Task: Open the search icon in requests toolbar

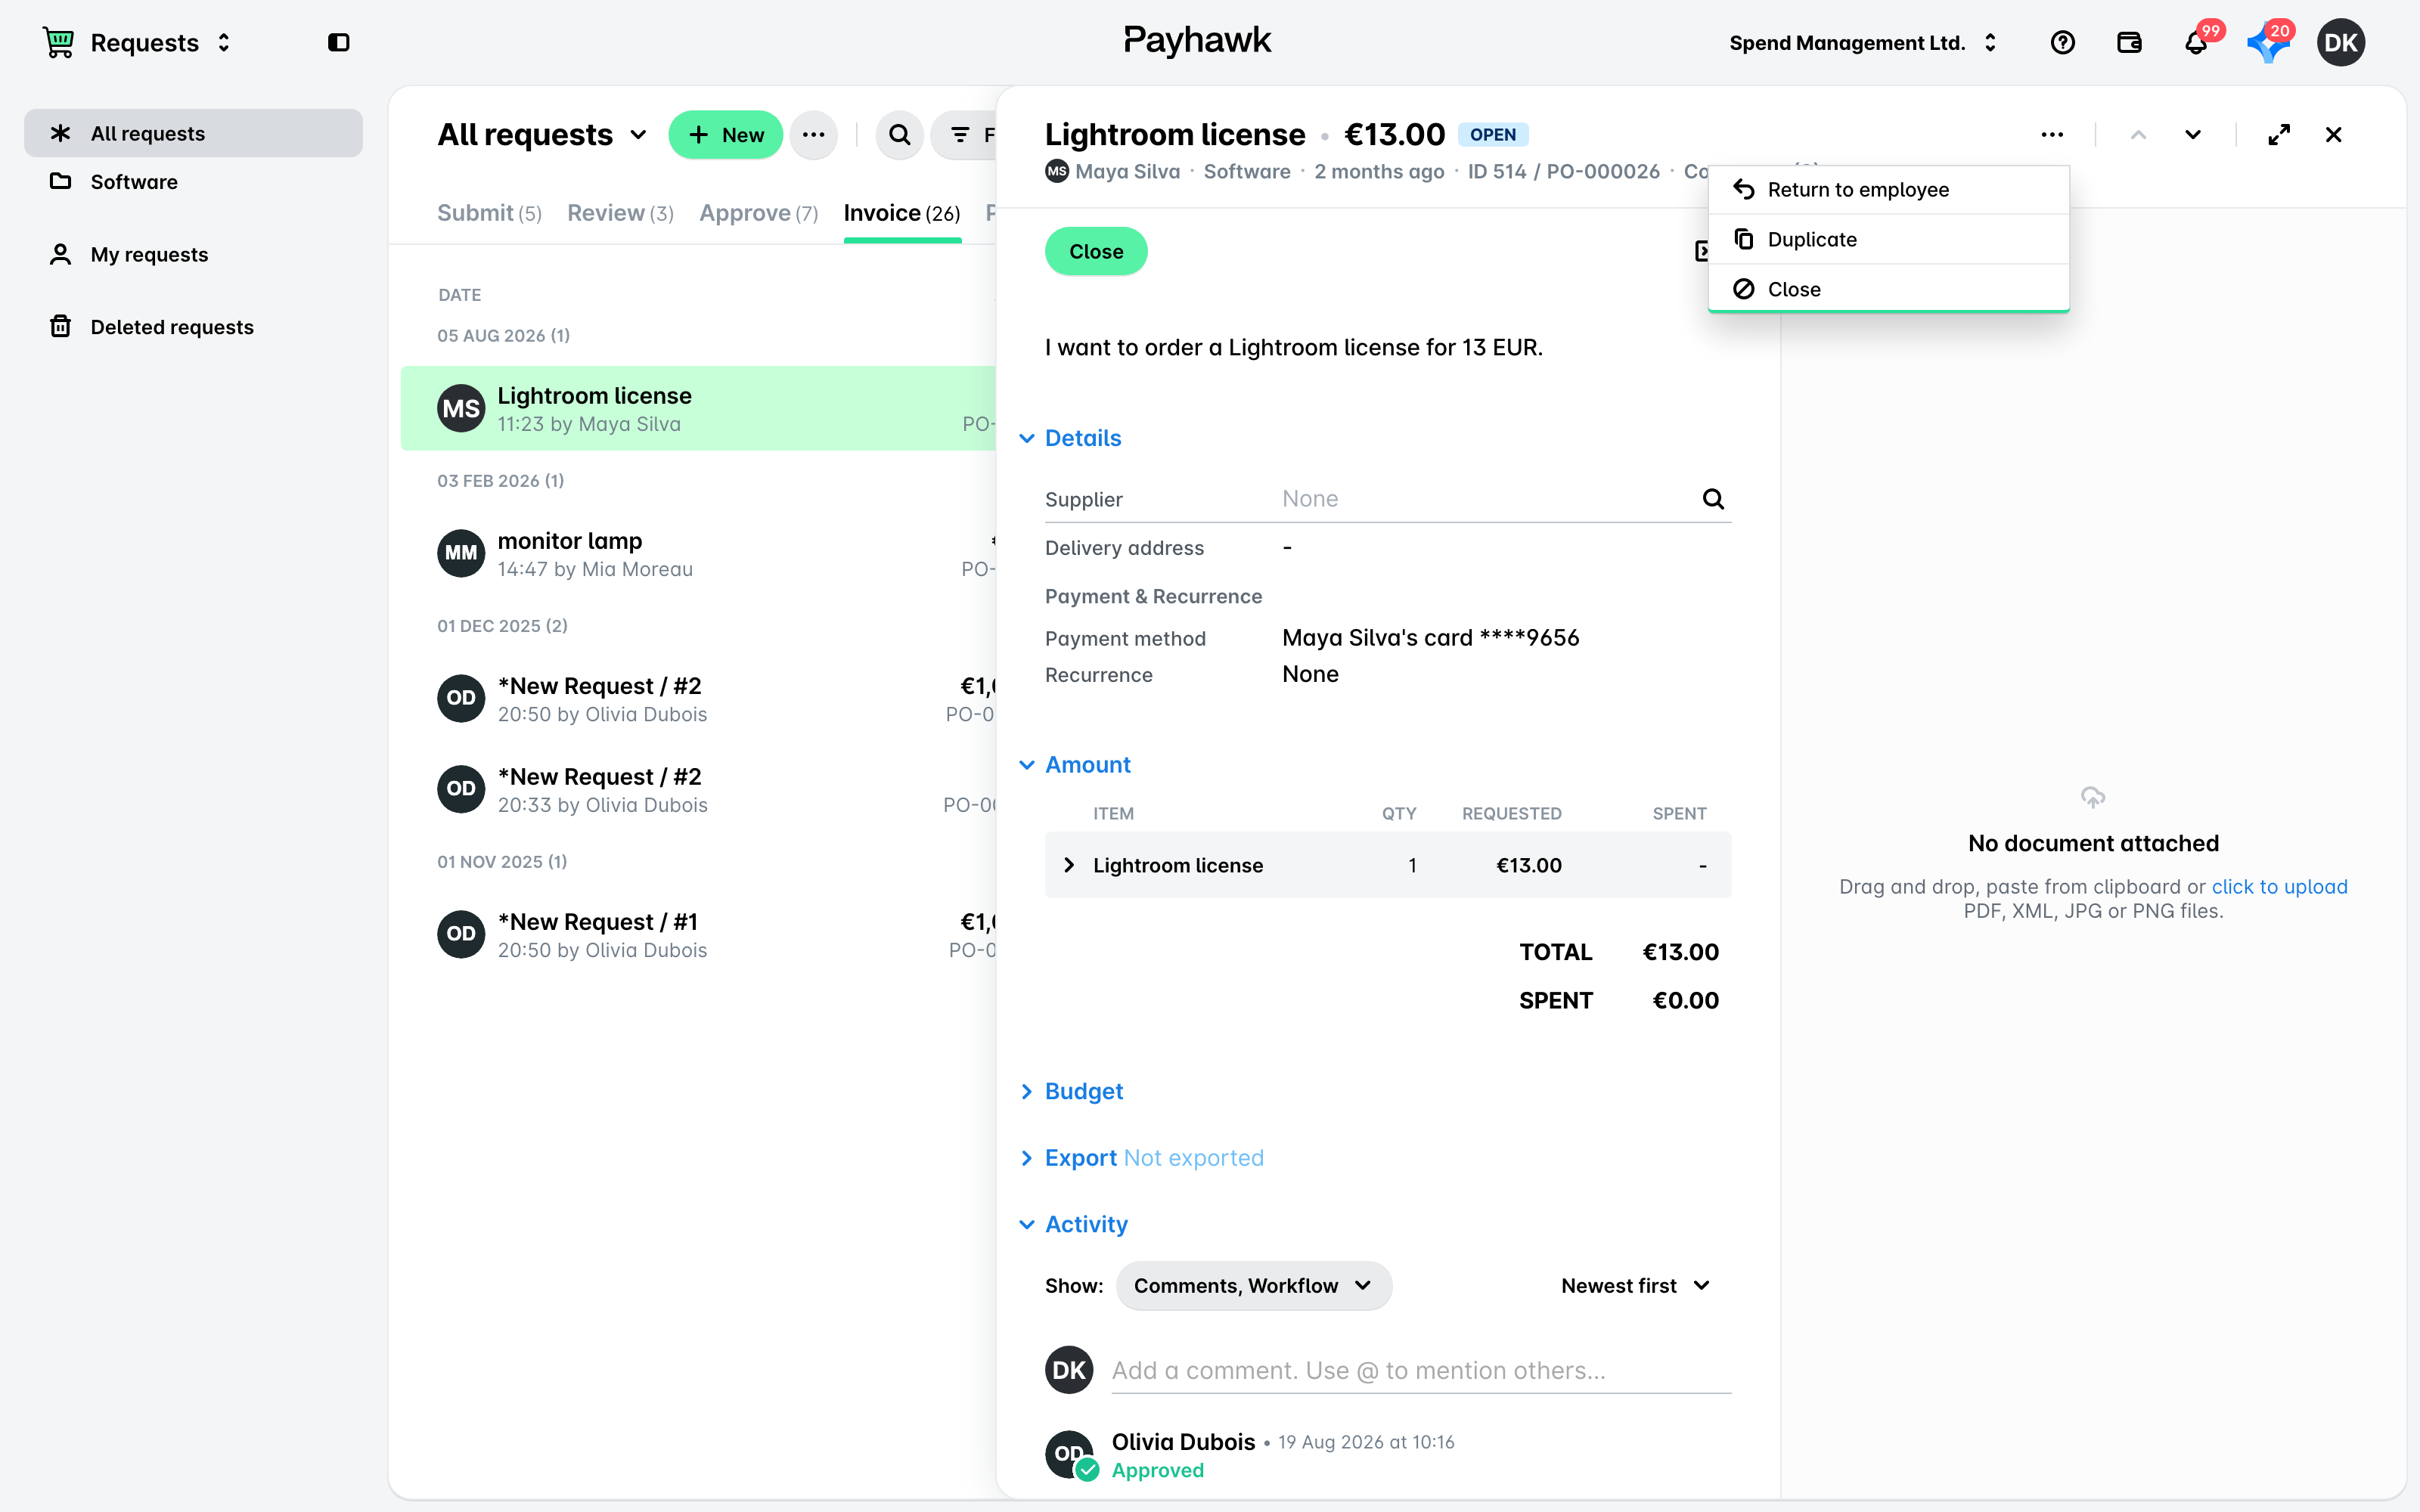Action: [899, 134]
